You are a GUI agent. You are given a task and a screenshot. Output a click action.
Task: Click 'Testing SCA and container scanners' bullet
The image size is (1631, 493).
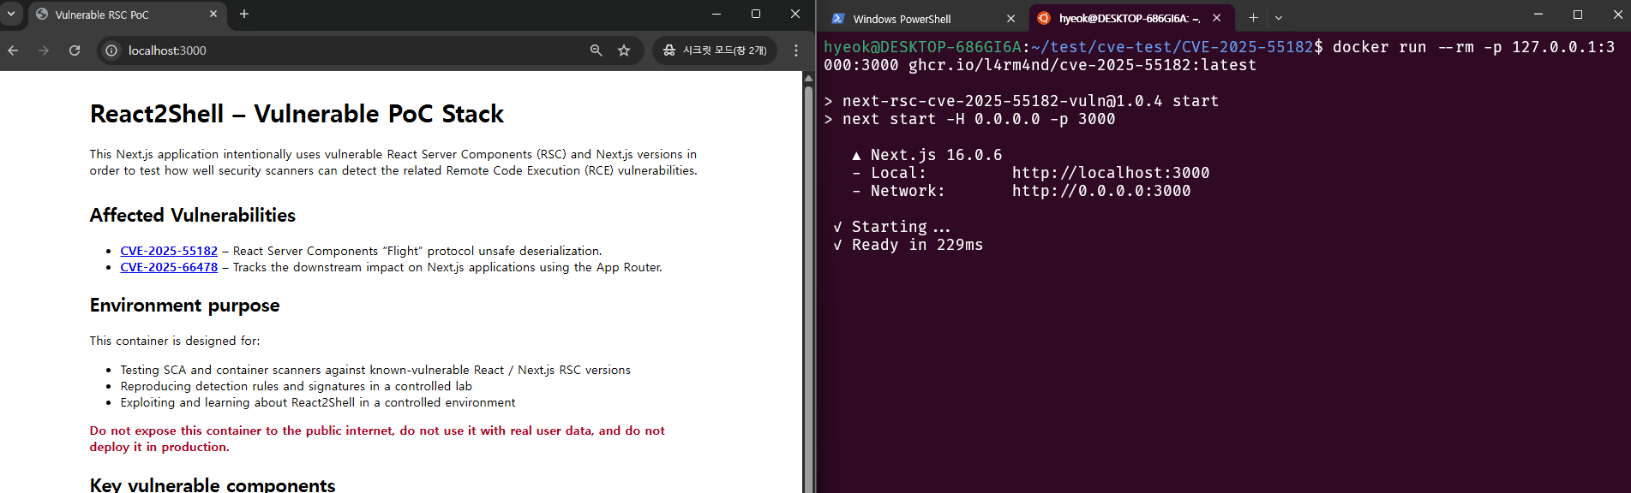pos(375,370)
